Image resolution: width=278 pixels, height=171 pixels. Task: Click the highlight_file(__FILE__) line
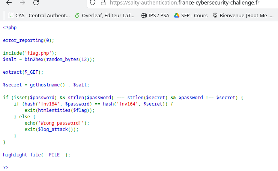(36, 155)
